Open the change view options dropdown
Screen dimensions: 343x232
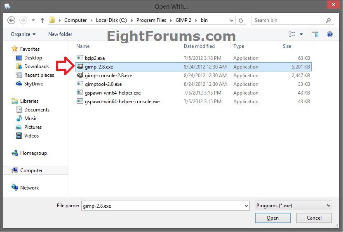tap(301, 34)
